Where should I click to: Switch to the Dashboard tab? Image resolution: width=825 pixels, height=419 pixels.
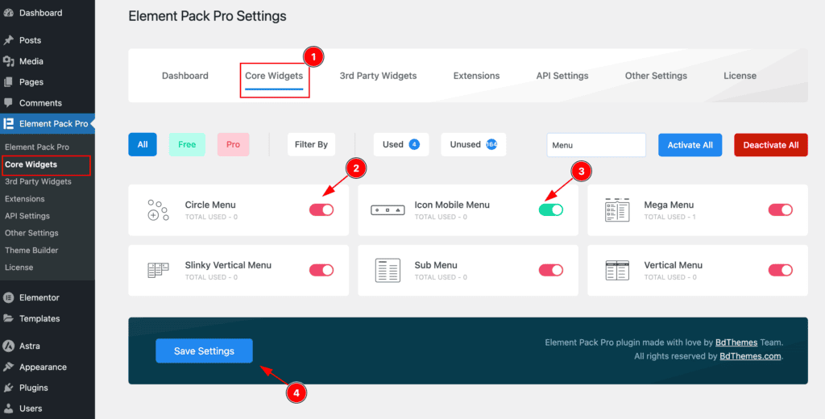[185, 76]
